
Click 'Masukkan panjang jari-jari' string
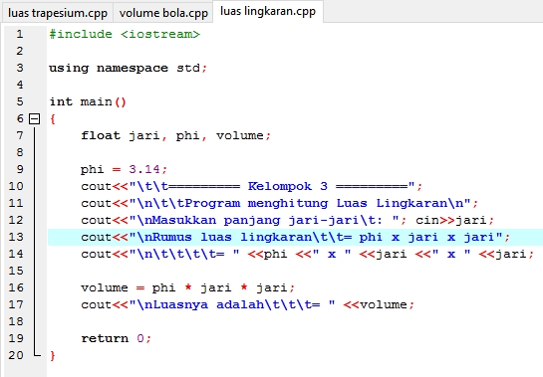(x=255, y=220)
